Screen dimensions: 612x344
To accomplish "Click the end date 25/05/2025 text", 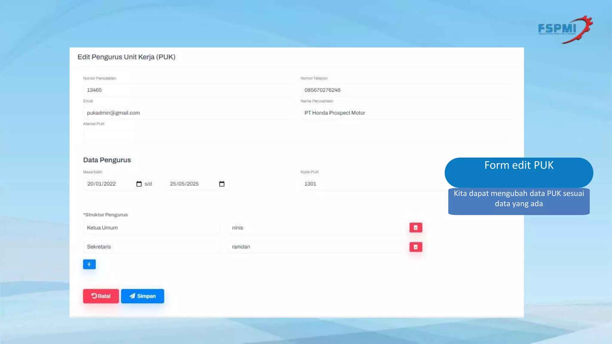I will [184, 184].
